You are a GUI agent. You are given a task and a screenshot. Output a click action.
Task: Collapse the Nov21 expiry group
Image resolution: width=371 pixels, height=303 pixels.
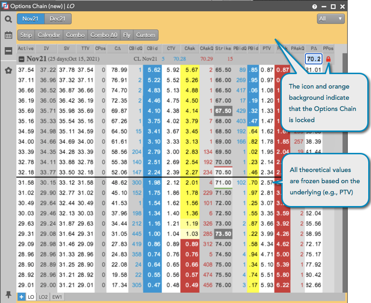(21, 59)
